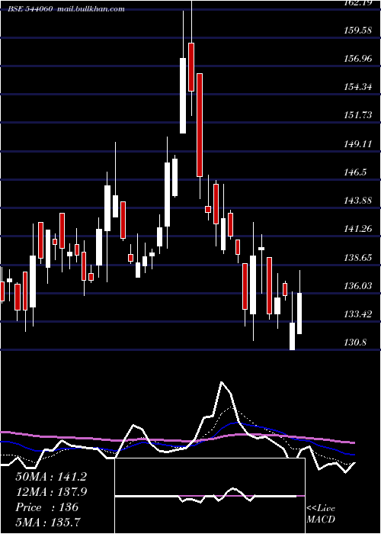Select the 130.8 price axis label

(356, 343)
